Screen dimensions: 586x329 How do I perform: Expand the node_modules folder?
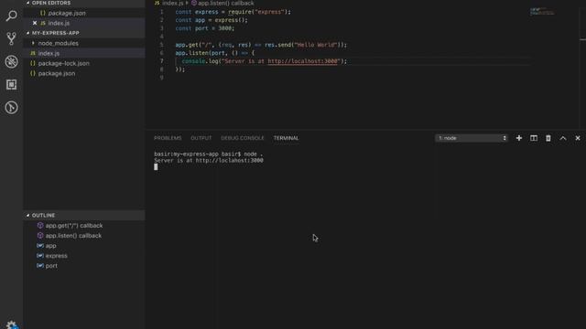pyautogui.click(x=58, y=43)
